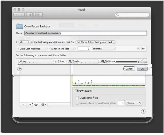Image resolution: width=164 pixels, height=135 pixels.
Task: Open the 'is not in the last' dropdown
Action: (62, 49)
